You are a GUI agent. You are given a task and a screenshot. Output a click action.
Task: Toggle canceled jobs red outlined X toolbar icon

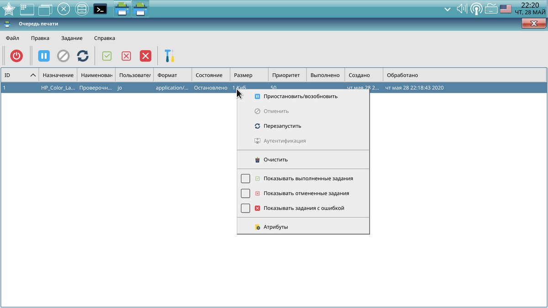[x=126, y=56]
